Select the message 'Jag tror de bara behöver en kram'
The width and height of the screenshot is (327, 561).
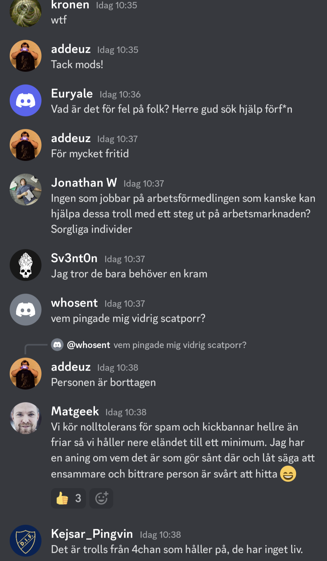coord(129,274)
